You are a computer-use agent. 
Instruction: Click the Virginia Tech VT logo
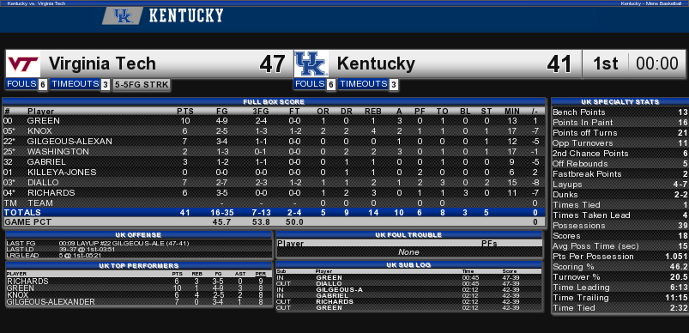[x=23, y=64]
